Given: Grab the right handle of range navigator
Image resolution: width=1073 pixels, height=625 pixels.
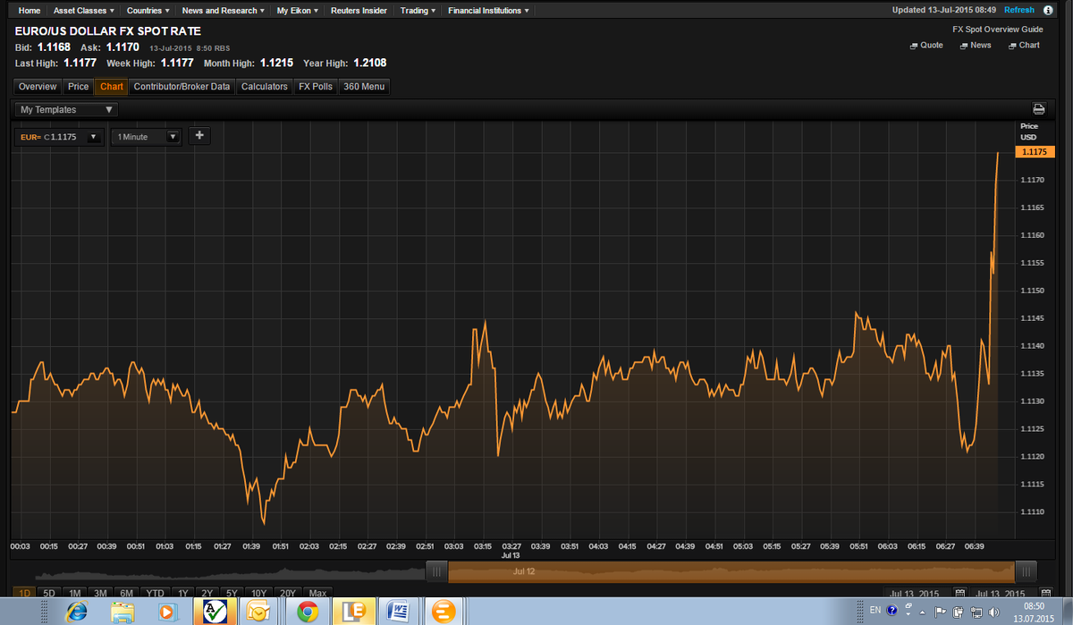Looking at the screenshot, I should click(1026, 571).
